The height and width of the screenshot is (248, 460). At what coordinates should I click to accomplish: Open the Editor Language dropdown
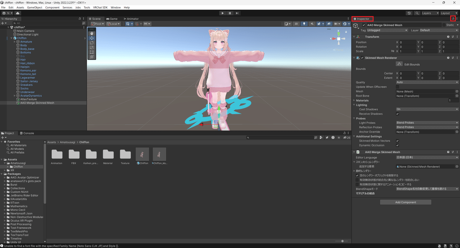click(x=427, y=158)
